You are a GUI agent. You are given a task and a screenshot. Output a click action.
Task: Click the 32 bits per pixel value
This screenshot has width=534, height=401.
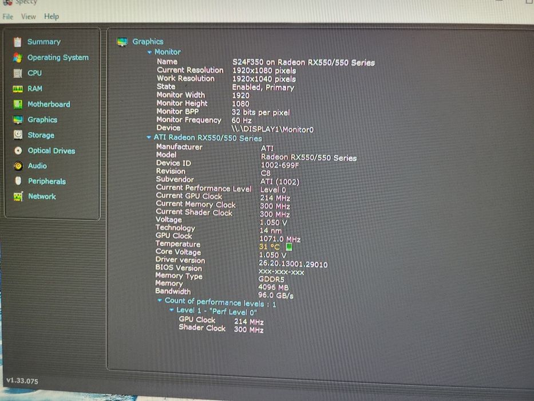pos(260,112)
